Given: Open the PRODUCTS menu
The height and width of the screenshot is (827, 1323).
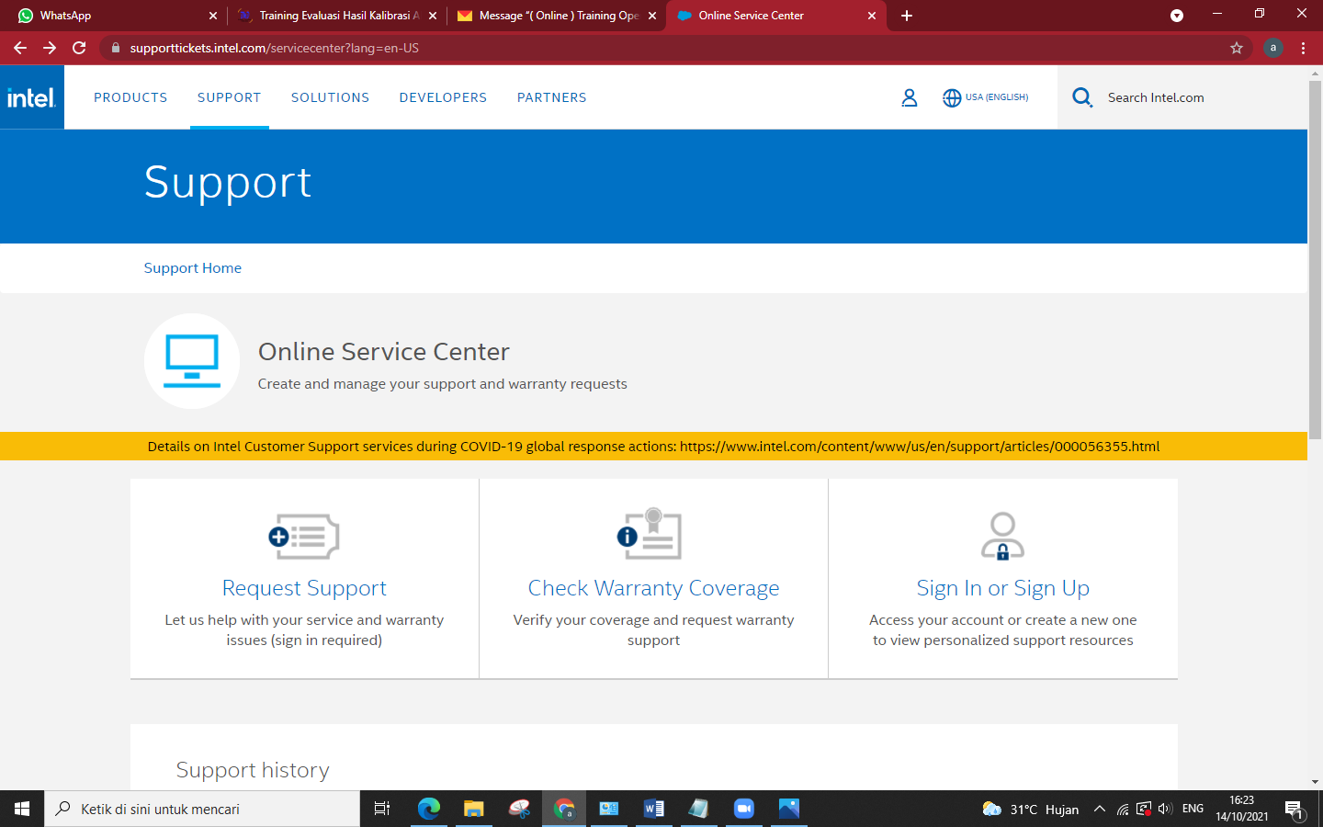Looking at the screenshot, I should (x=130, y=97).
